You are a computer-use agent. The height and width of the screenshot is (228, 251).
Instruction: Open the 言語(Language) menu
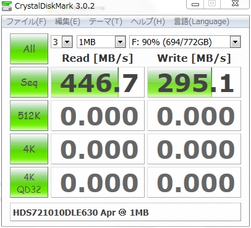[202, 22]
